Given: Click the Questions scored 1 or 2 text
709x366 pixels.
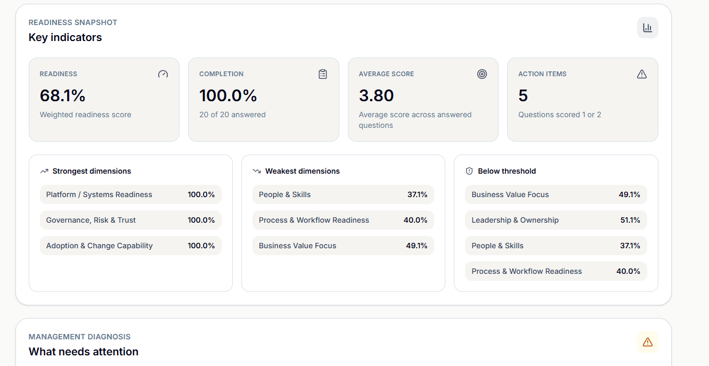Looking at the screenshot, I should pyautogui.click(x=560, y=115).
